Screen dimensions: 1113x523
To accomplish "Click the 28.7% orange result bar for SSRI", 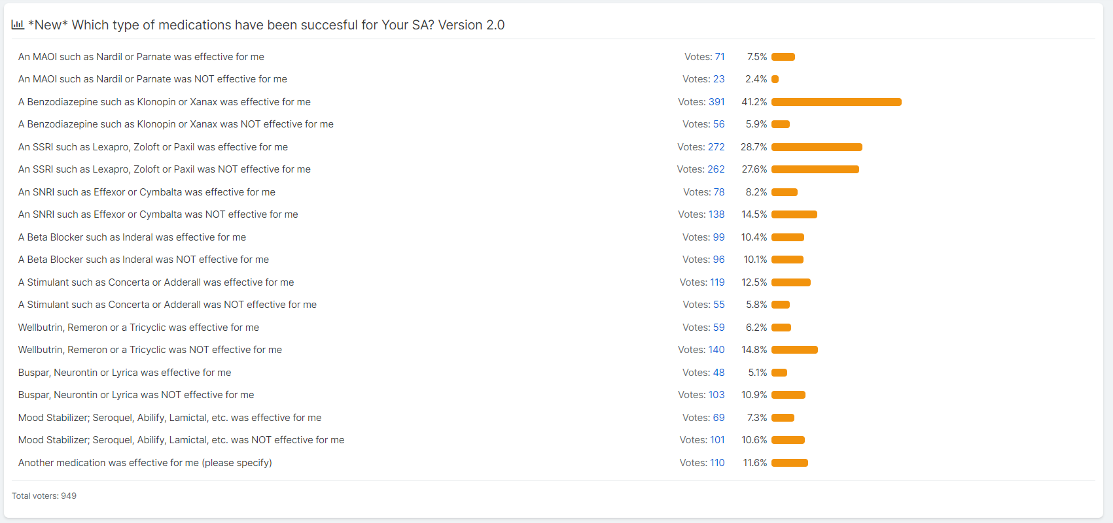I will point(817,147).
